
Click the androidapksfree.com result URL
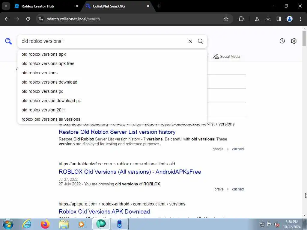pyautogui.click(x=117, y=164)
